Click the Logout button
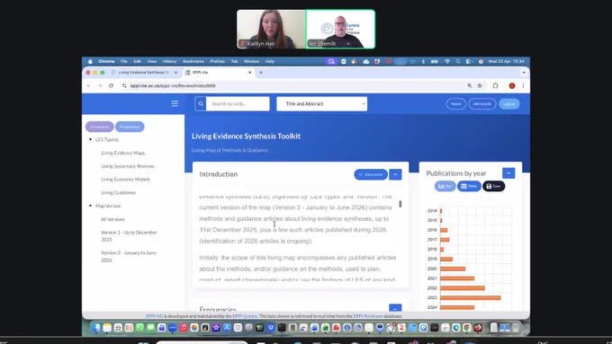The width and height of the screenshot is (612, 344). [509, 103]
